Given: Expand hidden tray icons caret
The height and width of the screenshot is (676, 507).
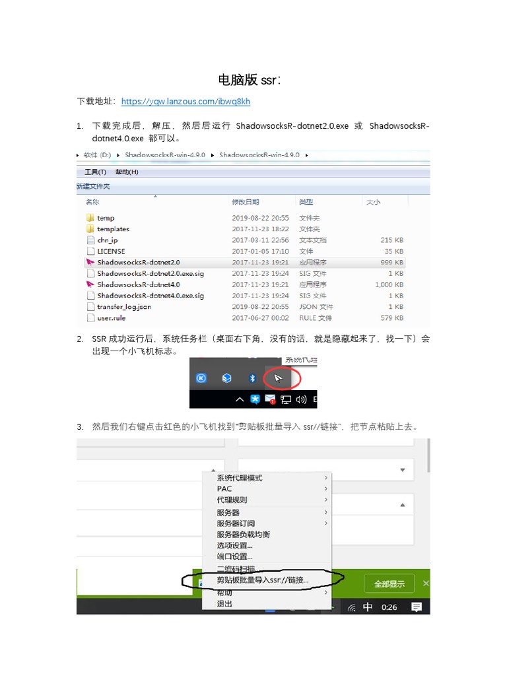Looking at the screenshot, I should click(240, 399).
